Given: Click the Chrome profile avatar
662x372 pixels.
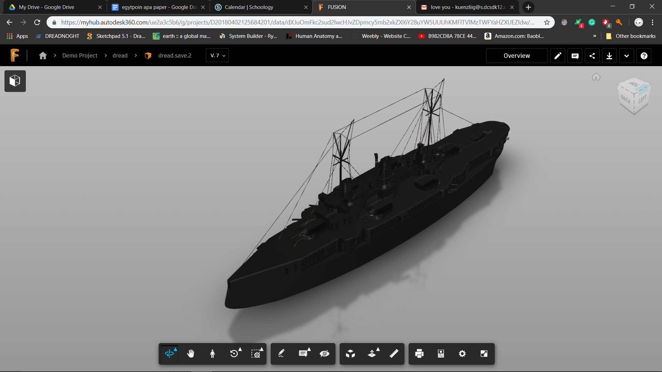Looking at the screenshot, I should tap(639, 22).
